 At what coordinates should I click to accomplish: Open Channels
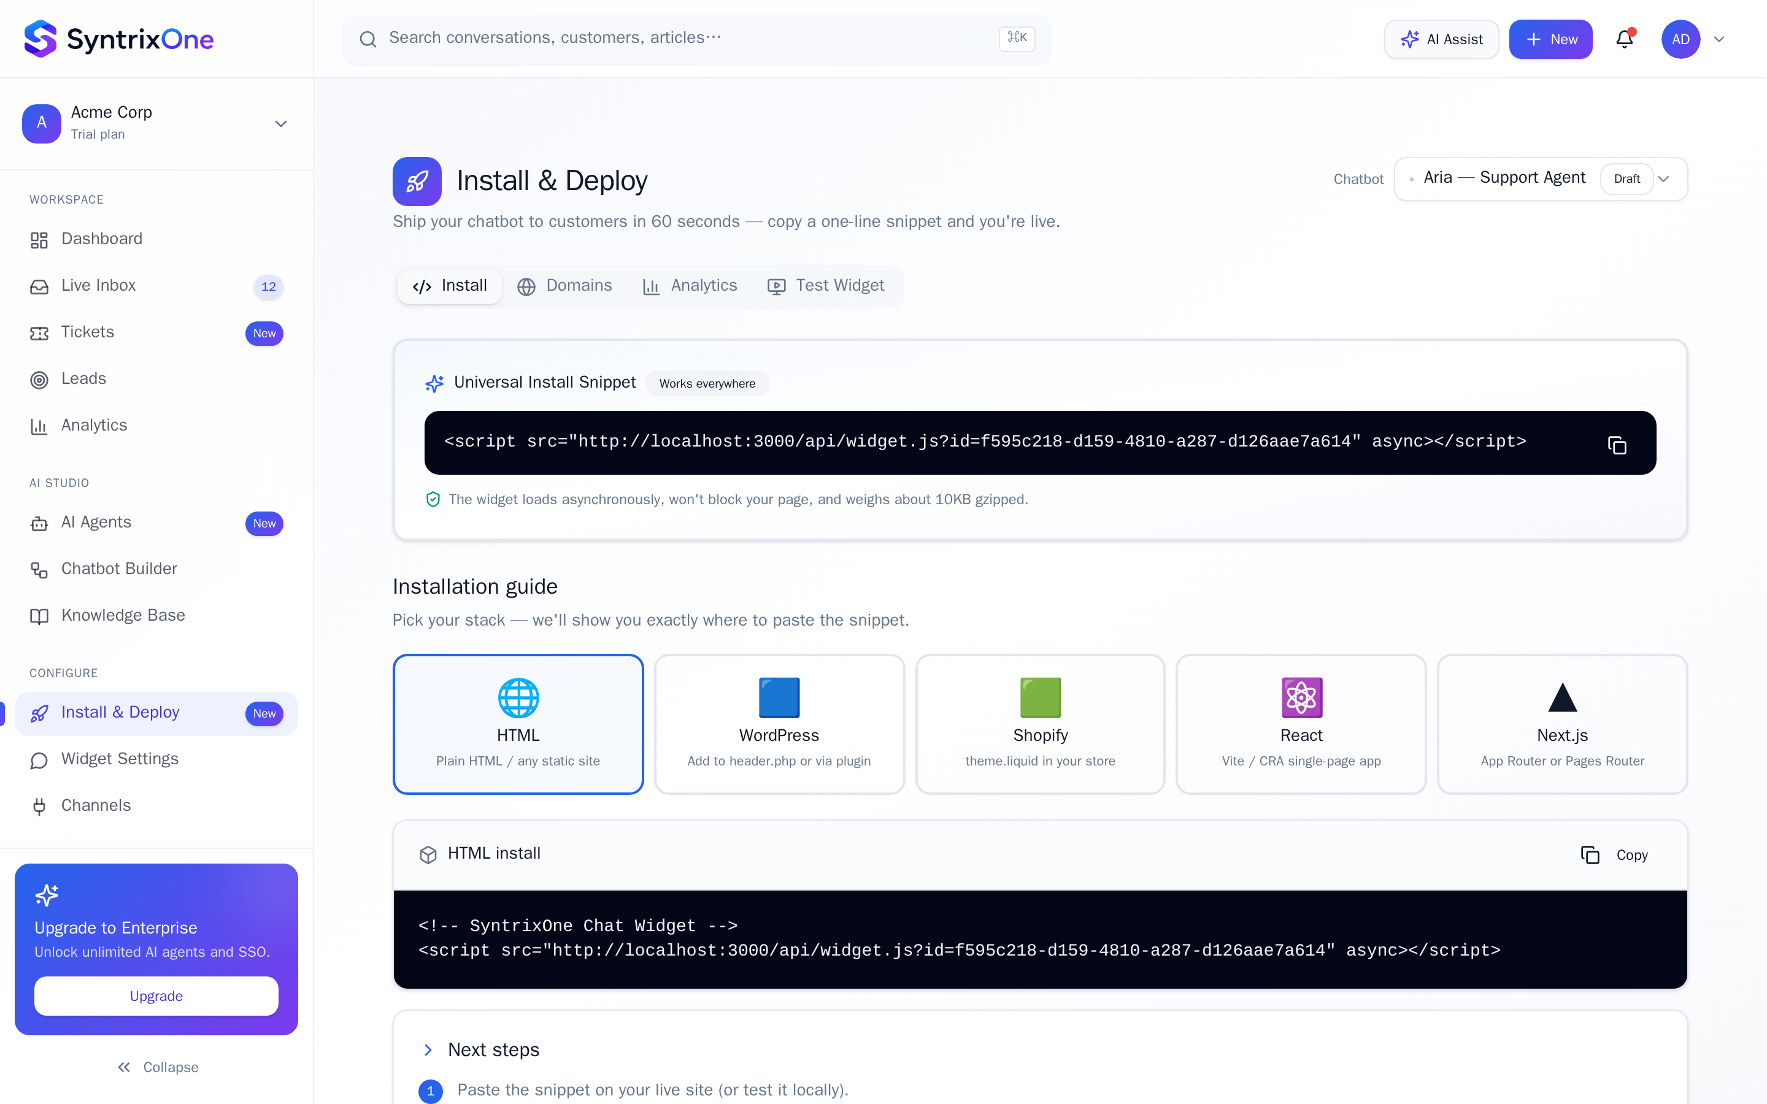coord(156,805)
